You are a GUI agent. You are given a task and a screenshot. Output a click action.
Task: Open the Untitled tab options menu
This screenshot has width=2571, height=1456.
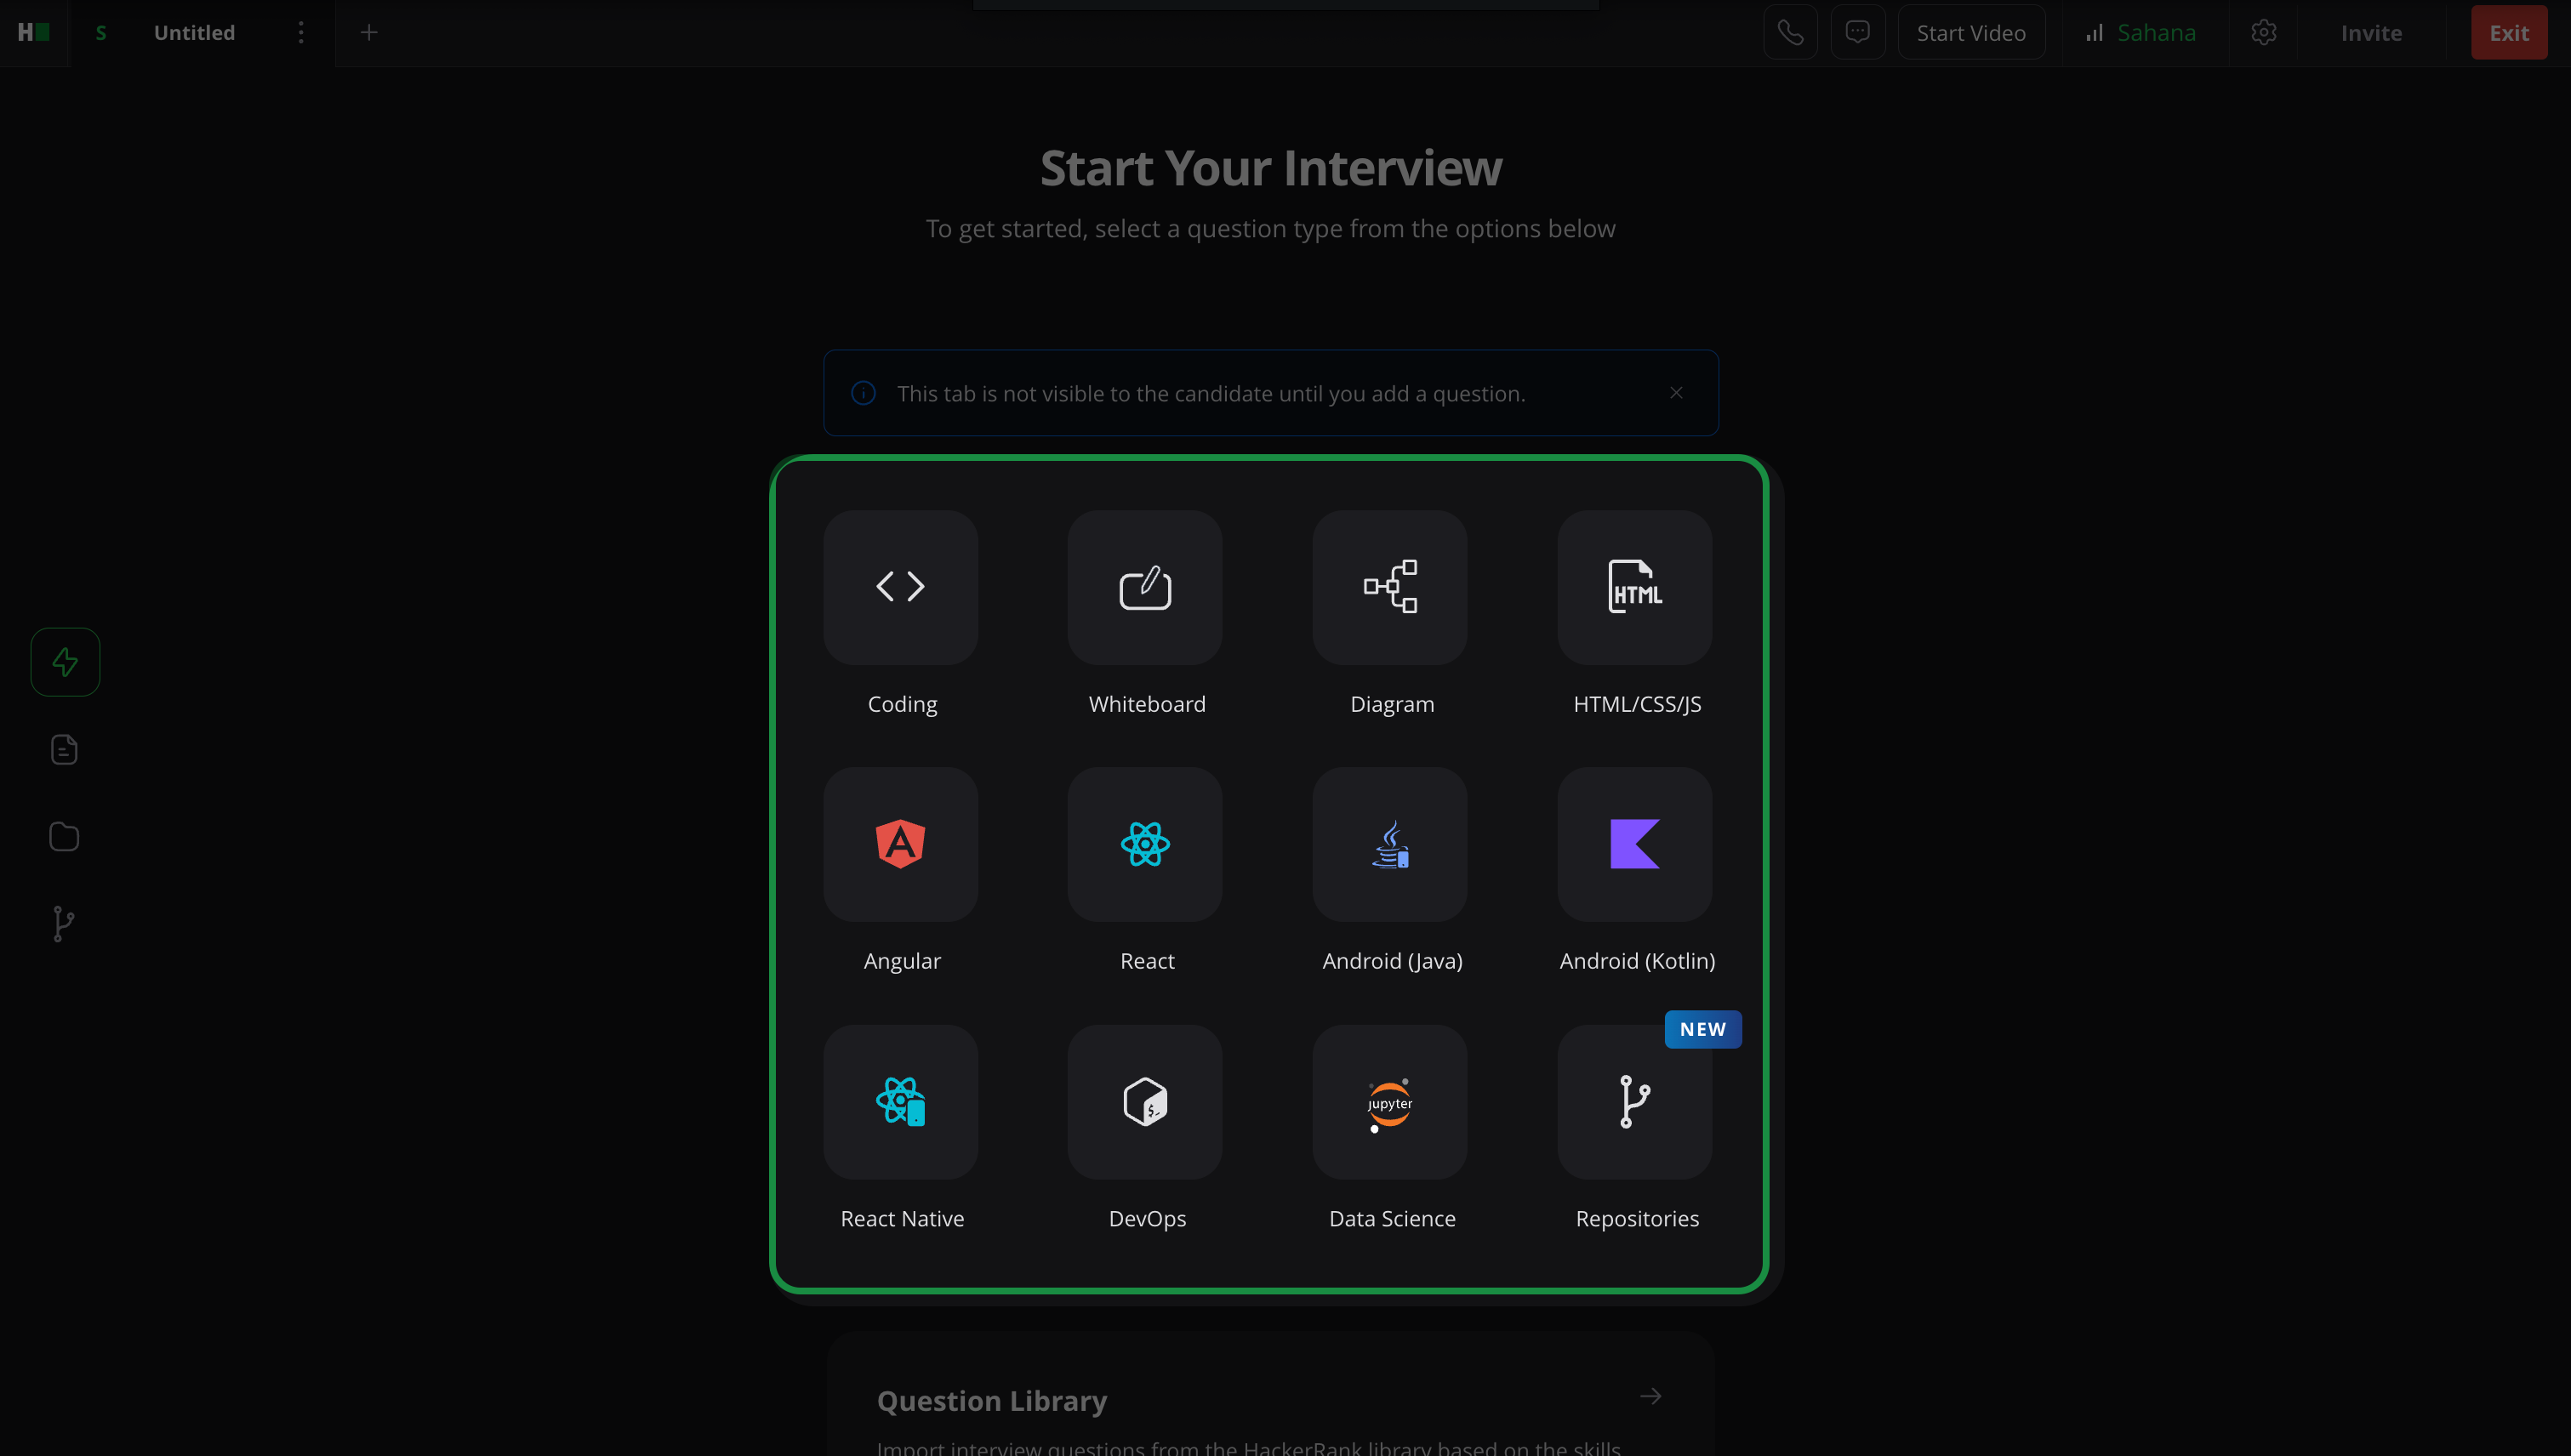300,33
